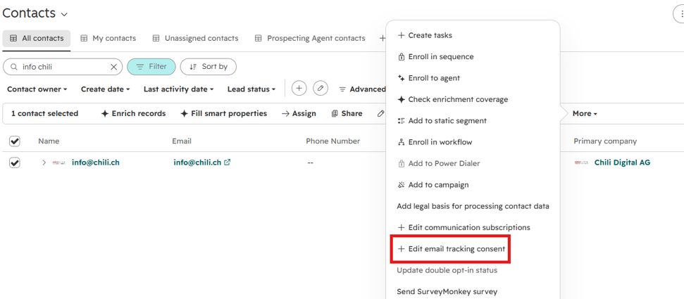Click the Chili Digital AG company logo

point(581,163)
